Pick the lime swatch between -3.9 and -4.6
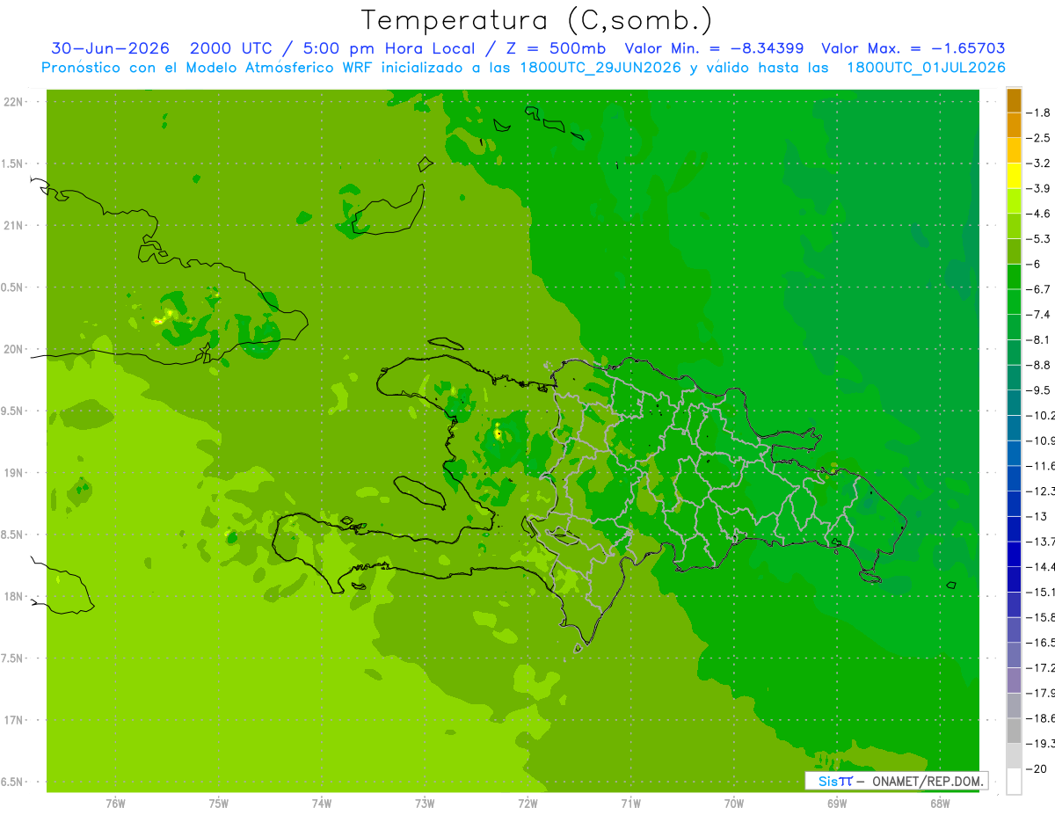 [1014, 201]
